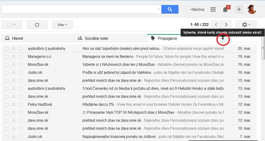The image size is (265, 141).
Task: Star the Manageria o.z. email
Action: pyautogui.click(x=14, y=57)
